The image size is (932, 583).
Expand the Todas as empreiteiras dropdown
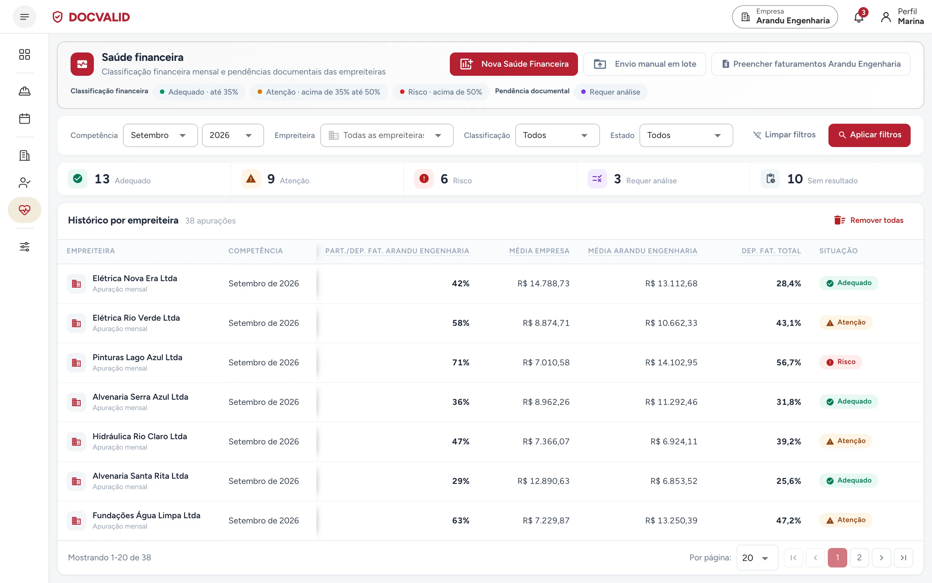[387, 135]
